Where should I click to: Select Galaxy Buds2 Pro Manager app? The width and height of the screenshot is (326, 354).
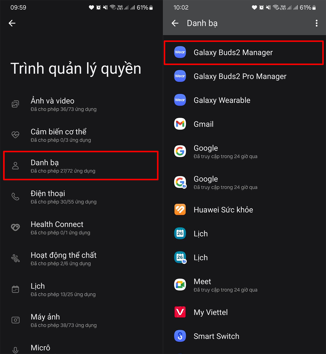[244, 76]
